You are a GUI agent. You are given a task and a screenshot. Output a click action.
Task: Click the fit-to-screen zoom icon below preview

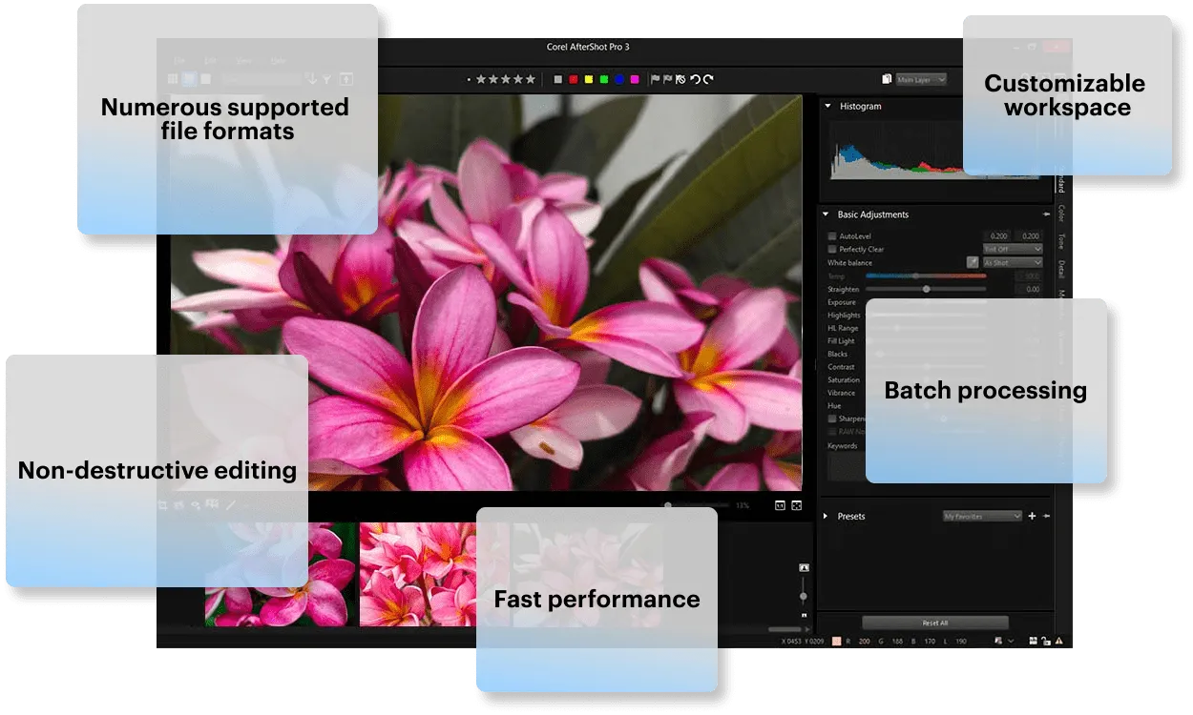[796, 505]
